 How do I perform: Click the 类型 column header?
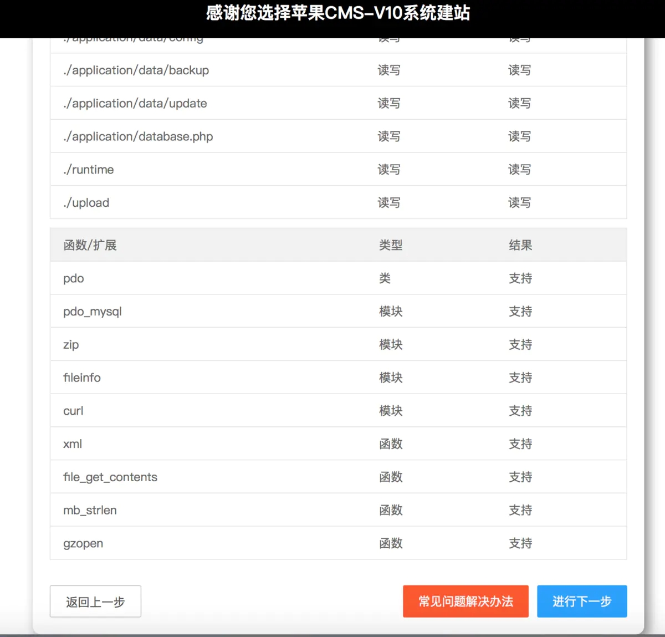point(391,245)
